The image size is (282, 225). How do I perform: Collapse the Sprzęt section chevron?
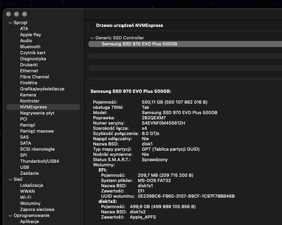pos(10,23)
